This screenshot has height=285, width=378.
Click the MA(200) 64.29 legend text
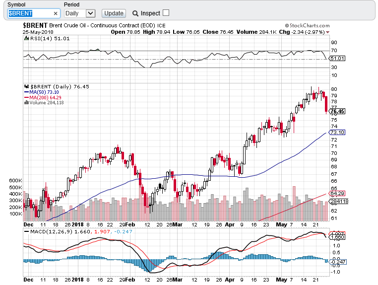(x=45, y=97)
